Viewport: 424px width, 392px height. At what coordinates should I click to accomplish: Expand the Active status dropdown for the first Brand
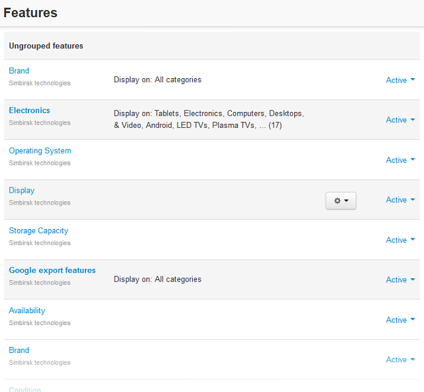tap(400, 80)
